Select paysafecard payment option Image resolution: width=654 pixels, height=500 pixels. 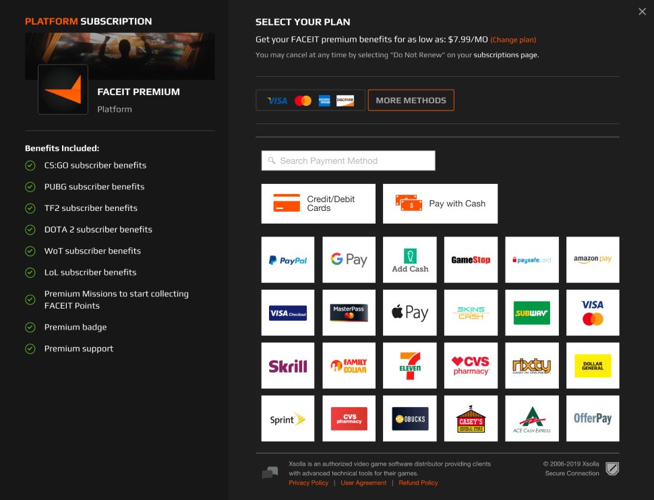pos(531,259)
